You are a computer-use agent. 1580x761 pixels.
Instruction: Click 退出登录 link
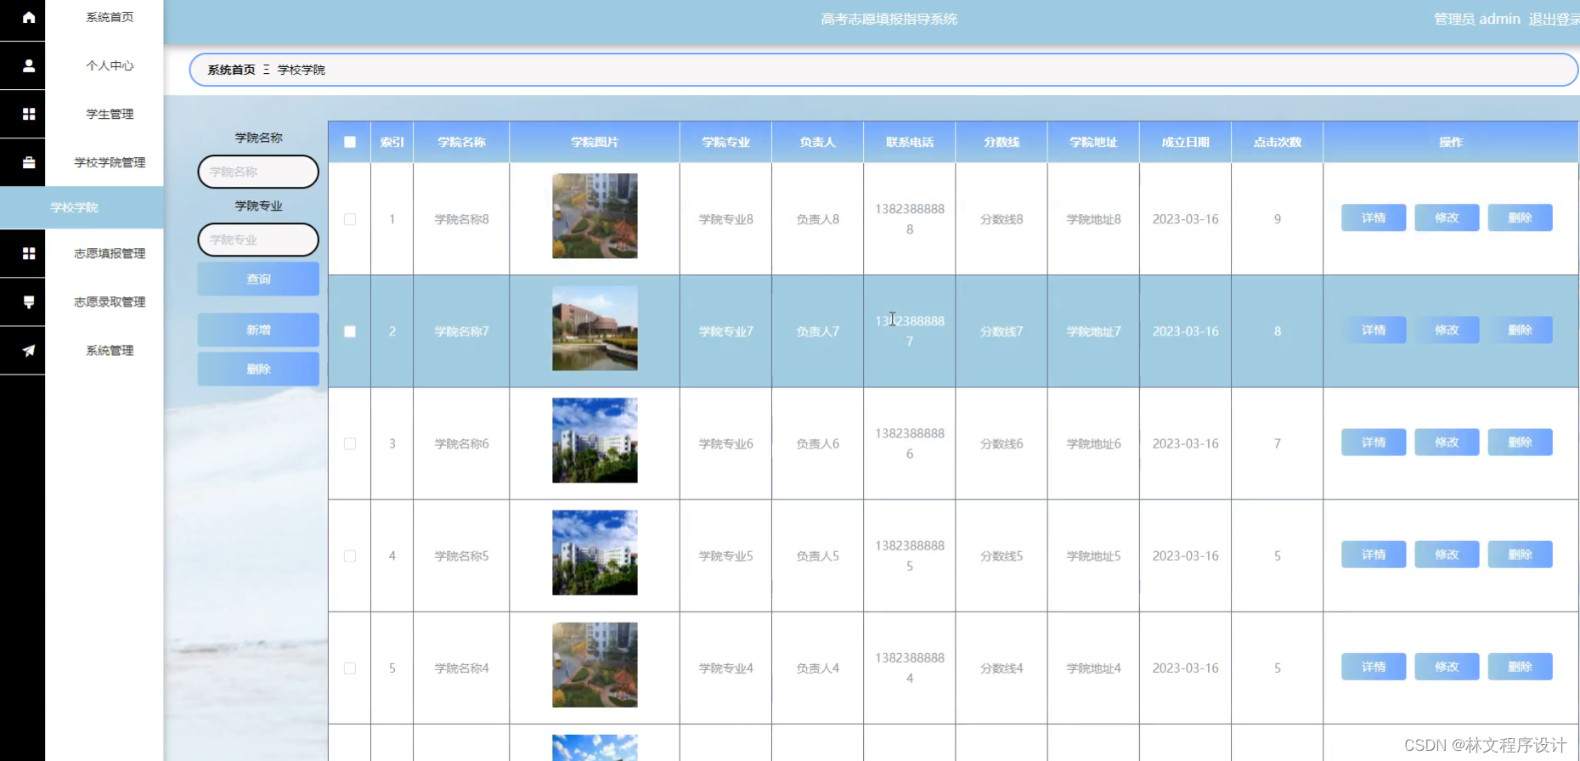[x=1554, y=19]
